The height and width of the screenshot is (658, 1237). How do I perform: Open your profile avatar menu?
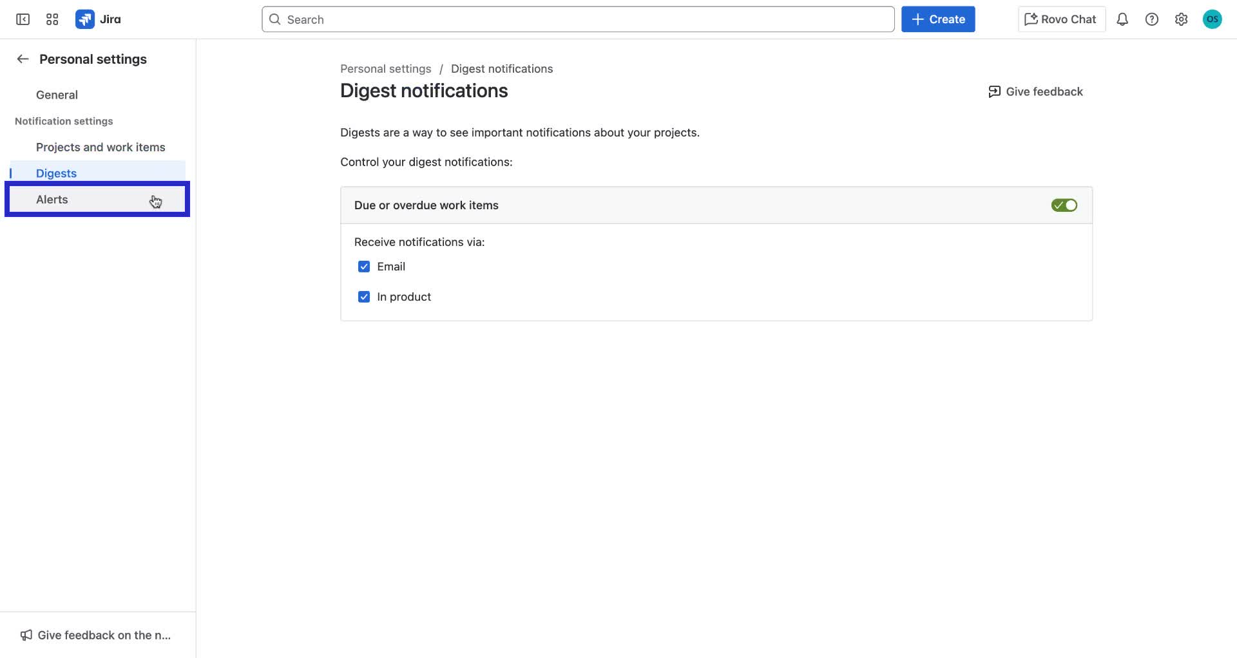1213,19
